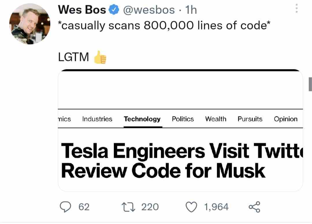Go to the Politics tab
This screenshot has height=224, width=312.
point(183,119)
